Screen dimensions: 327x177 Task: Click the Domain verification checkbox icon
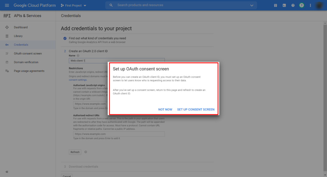(7, 62)
